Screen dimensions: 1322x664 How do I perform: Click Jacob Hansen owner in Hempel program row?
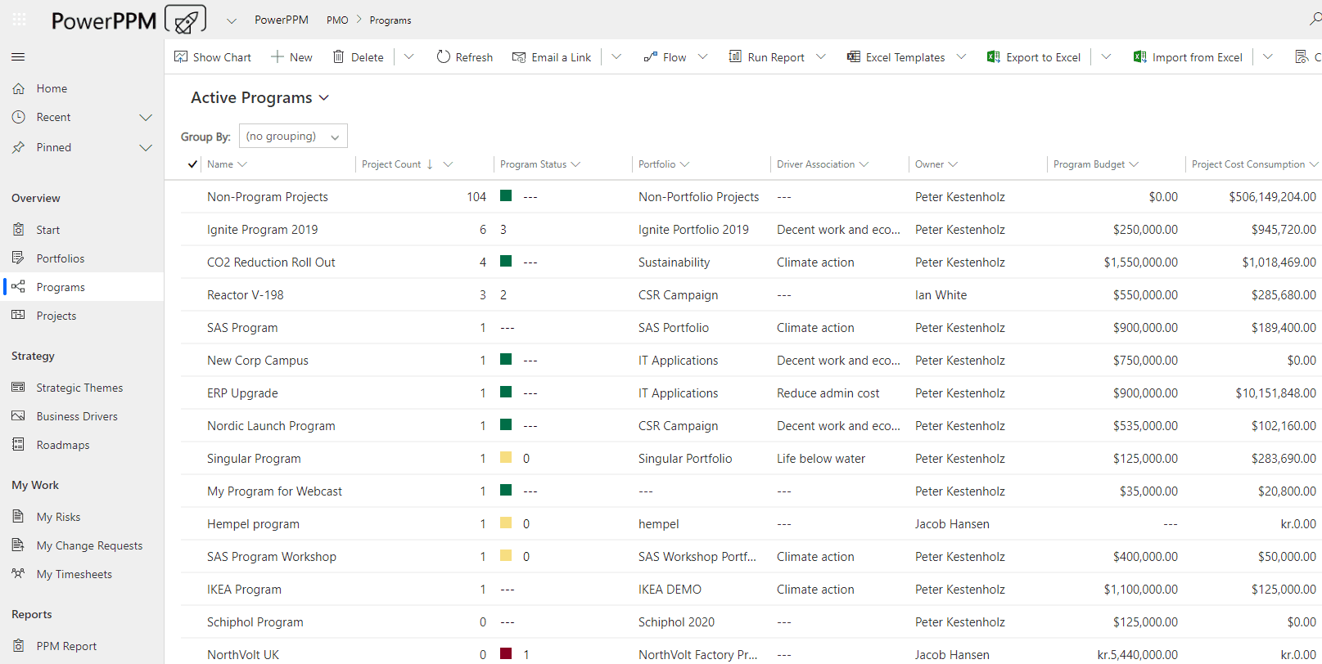[x=952, y=524]
